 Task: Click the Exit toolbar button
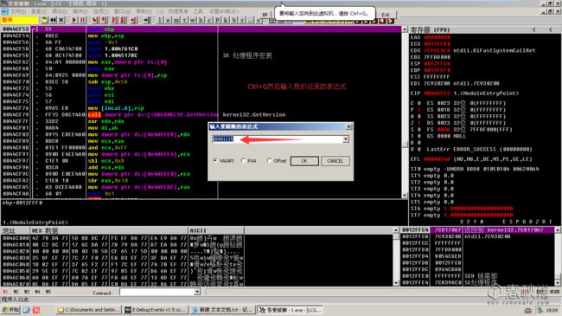[386, 15]
